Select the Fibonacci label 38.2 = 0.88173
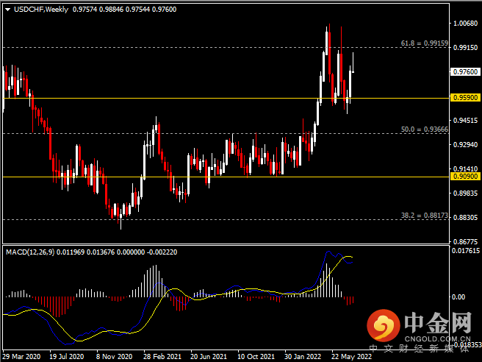This screenshot has height=362, width=482. point(425,216)
